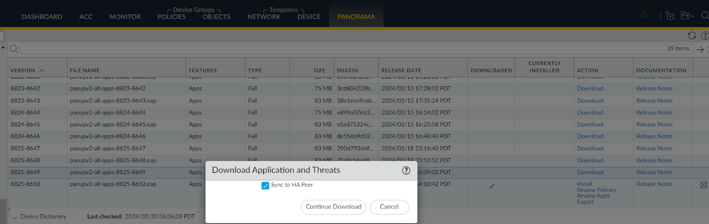Switch to the MONITOR tab
The width and height of the screenshot is (709, 224).
pos(125,17)
